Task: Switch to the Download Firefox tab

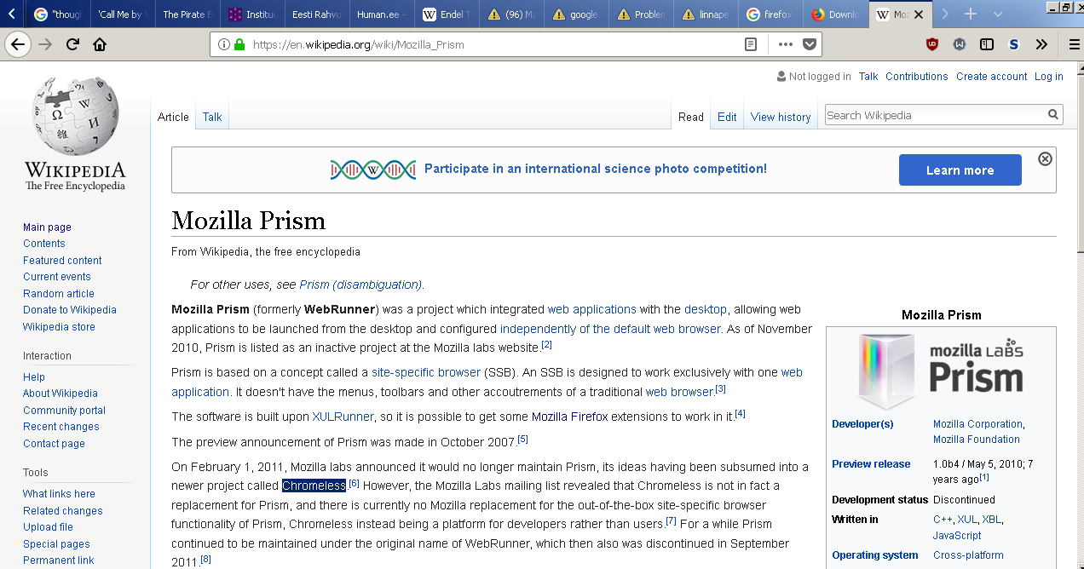Action: 835,14
